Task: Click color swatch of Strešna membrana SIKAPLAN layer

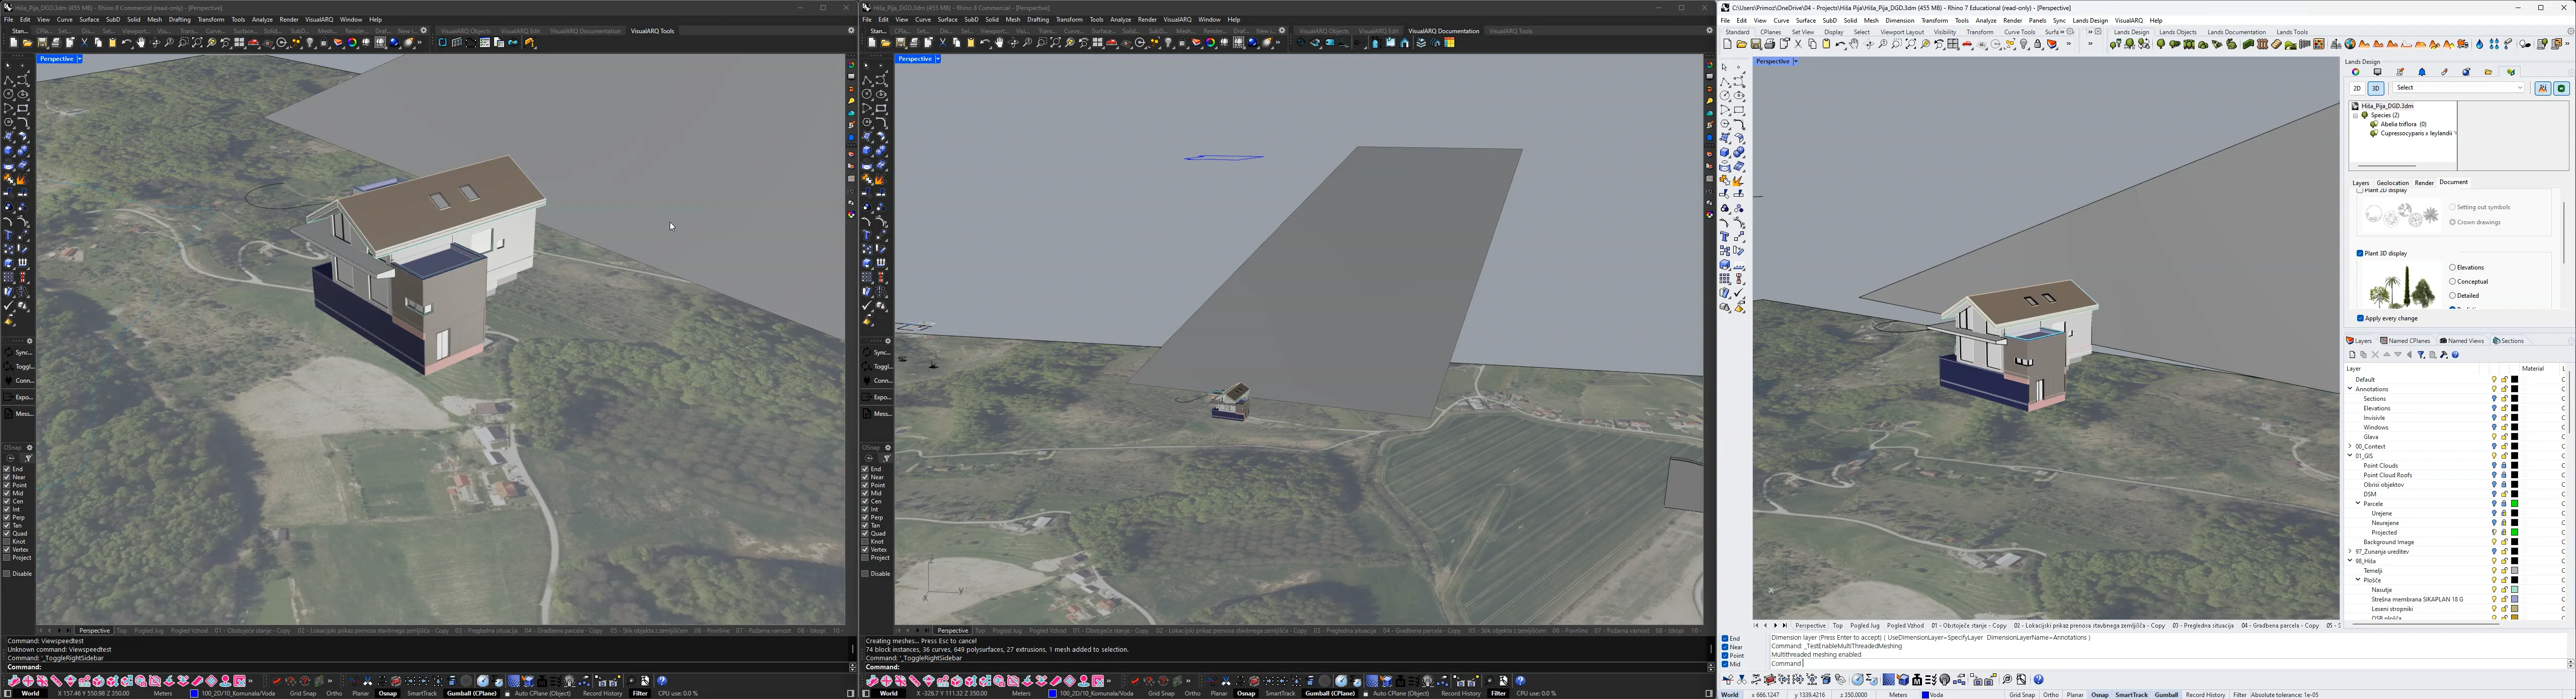Action: pyautogui.click(x=2515, y=599)
